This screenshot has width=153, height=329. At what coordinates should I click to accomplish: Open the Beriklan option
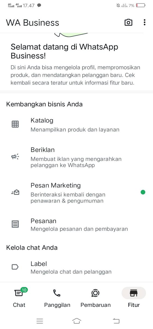tap(76, 157)
